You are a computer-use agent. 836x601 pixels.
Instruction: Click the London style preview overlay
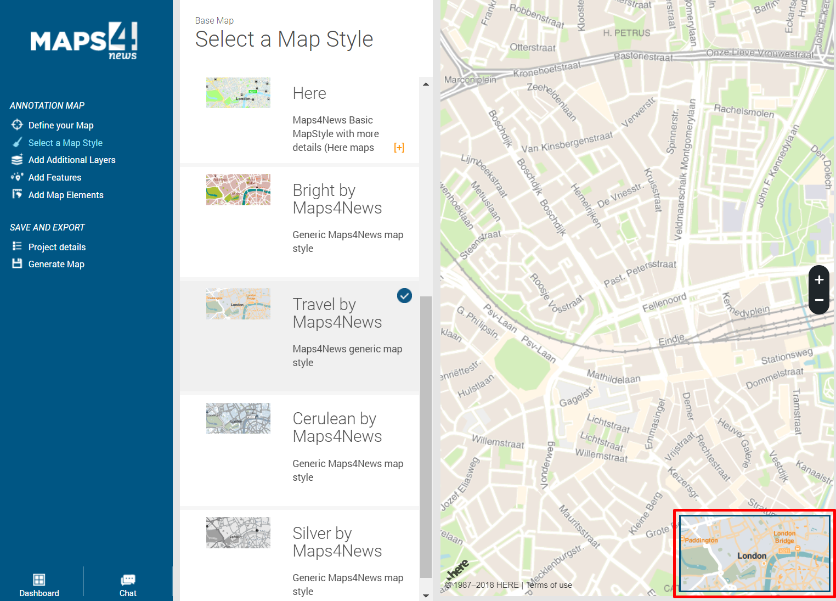(755, 553)
